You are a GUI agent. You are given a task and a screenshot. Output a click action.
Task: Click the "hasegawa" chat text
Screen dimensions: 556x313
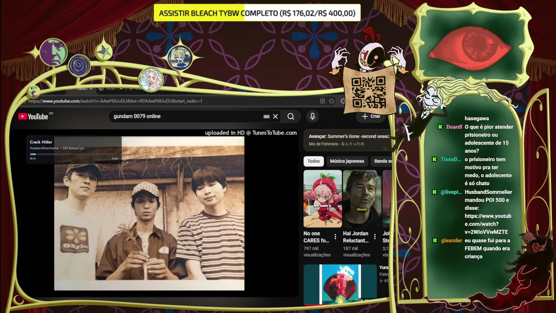(477, 119)
